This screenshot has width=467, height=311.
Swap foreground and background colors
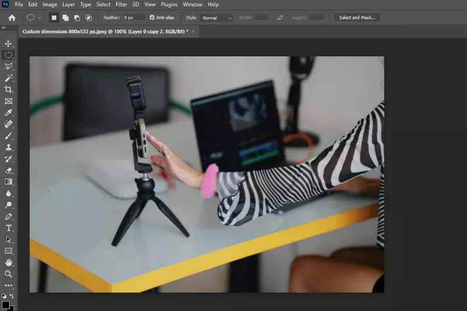[12, 296]
